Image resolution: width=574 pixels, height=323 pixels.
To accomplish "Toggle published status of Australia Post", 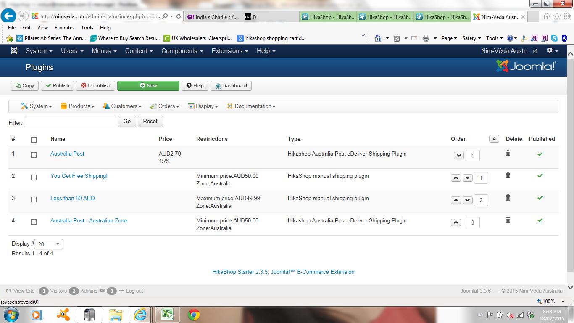I will [540, 154].
